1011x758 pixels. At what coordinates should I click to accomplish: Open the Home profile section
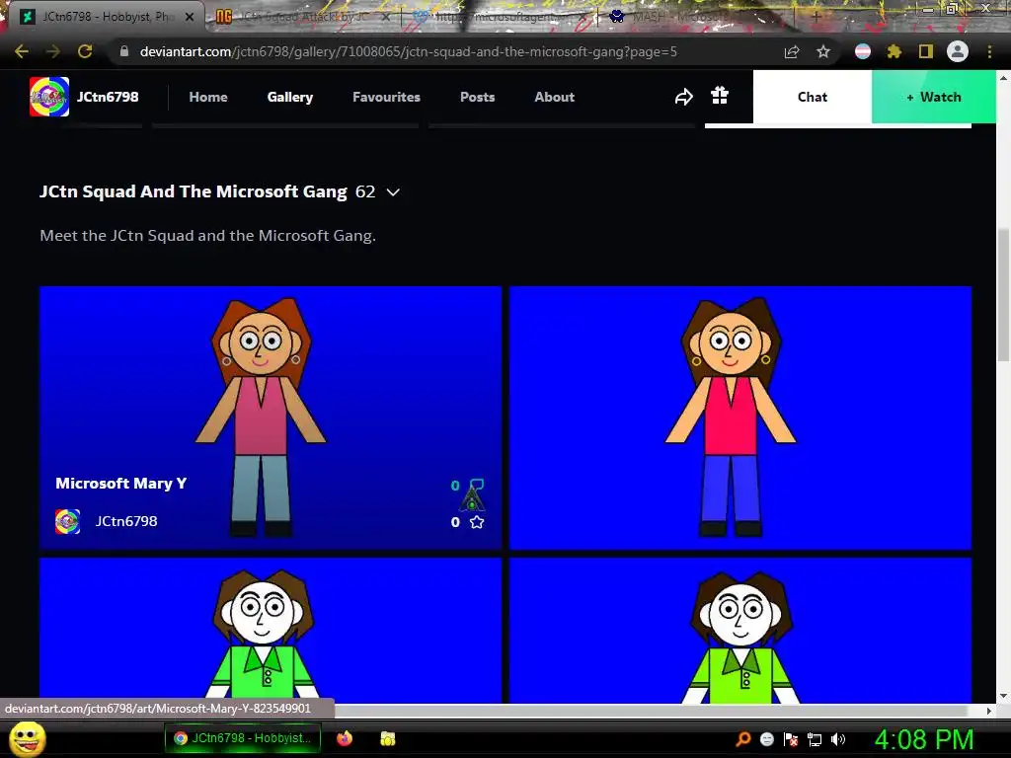(x=208, y=97)
